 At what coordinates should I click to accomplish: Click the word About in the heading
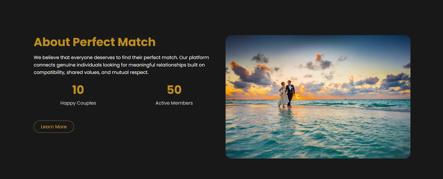click(52, 42)
